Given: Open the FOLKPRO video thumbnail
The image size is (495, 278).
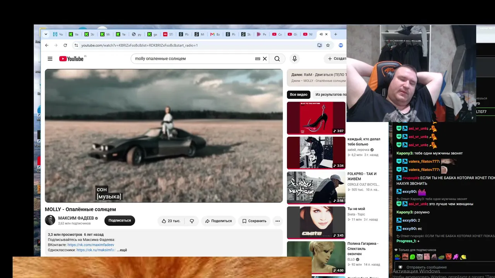Looking at the screenshot, I should (316, 188).
